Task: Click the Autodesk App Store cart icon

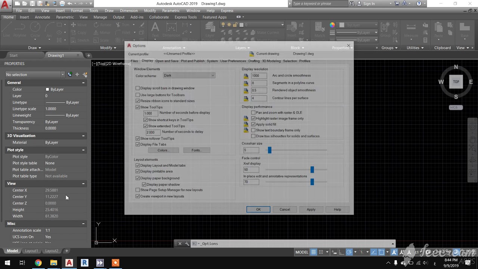Action: pyautogui.click(x=397, y=4)
